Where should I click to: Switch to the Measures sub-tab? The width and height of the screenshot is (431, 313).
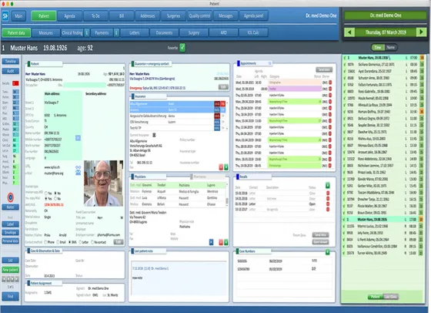[x=45, y=32]
